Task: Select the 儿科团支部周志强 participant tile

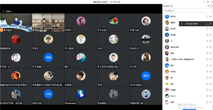Action: [x=113, y=59]
